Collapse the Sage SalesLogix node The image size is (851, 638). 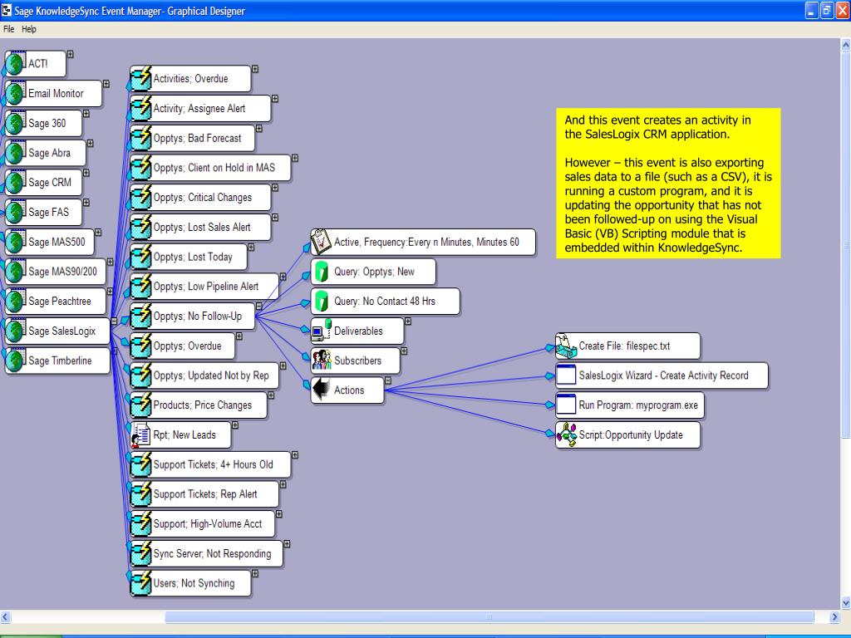point(114,321)
